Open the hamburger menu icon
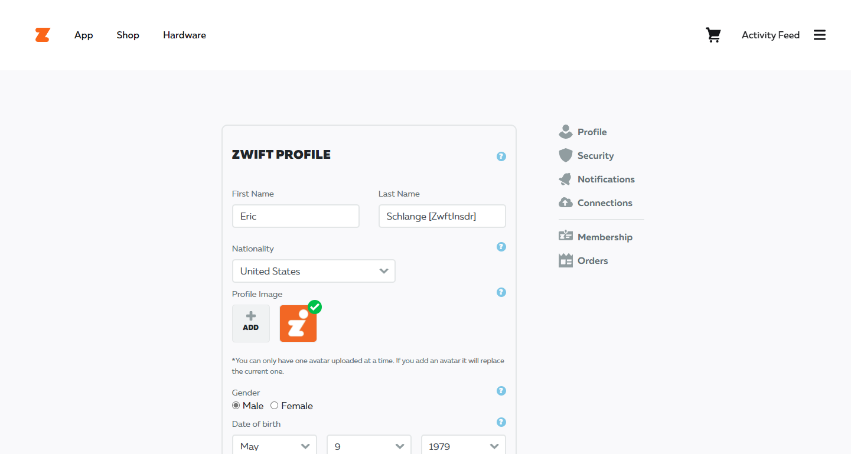The width and height of the screenshot is (851, 454). point(820,35)
